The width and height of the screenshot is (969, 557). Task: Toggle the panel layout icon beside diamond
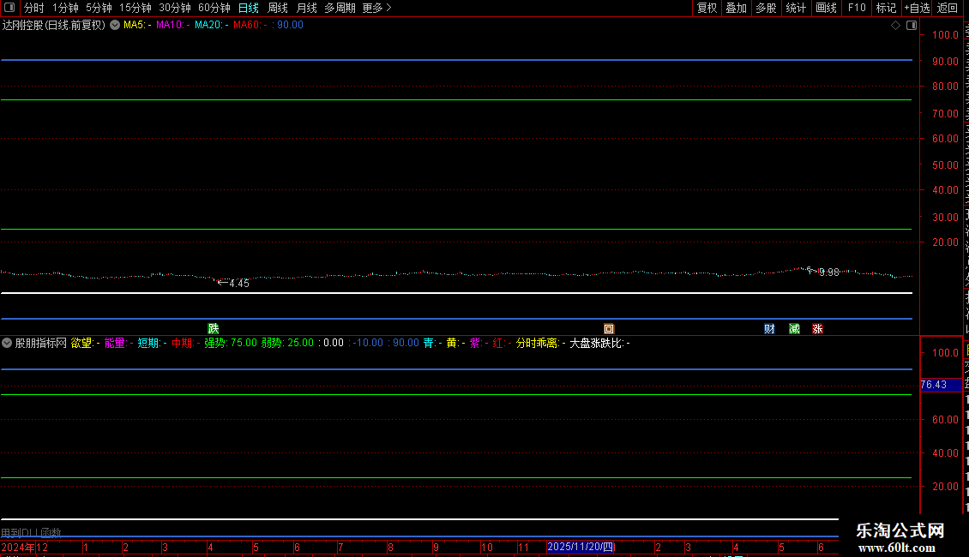coord(912,26)
